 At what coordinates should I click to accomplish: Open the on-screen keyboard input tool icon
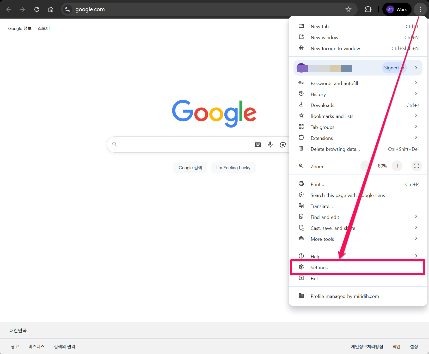click(x=258, y=145)
